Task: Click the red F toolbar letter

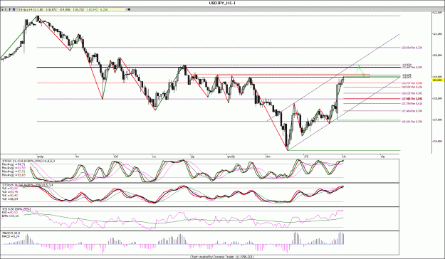Action: 10,9
